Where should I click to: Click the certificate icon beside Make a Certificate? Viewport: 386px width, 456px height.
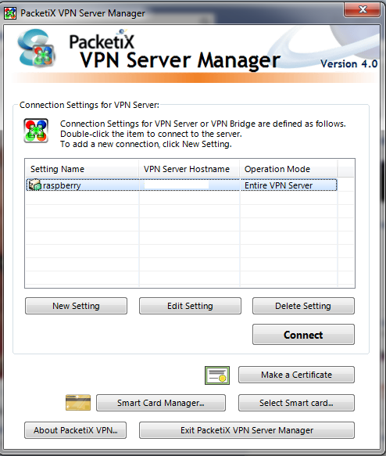pyautogui.click(x=217, y=375)
